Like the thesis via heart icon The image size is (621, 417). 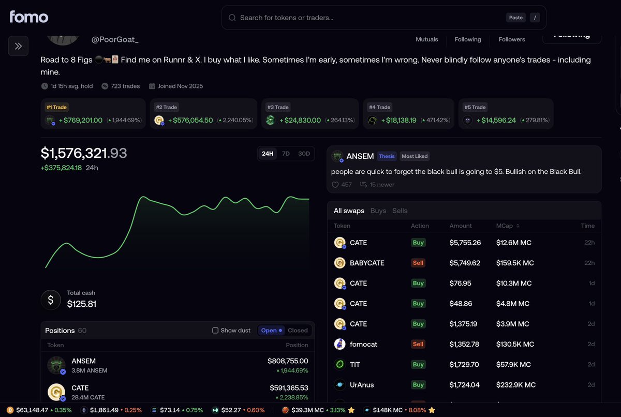click(335, 185)
